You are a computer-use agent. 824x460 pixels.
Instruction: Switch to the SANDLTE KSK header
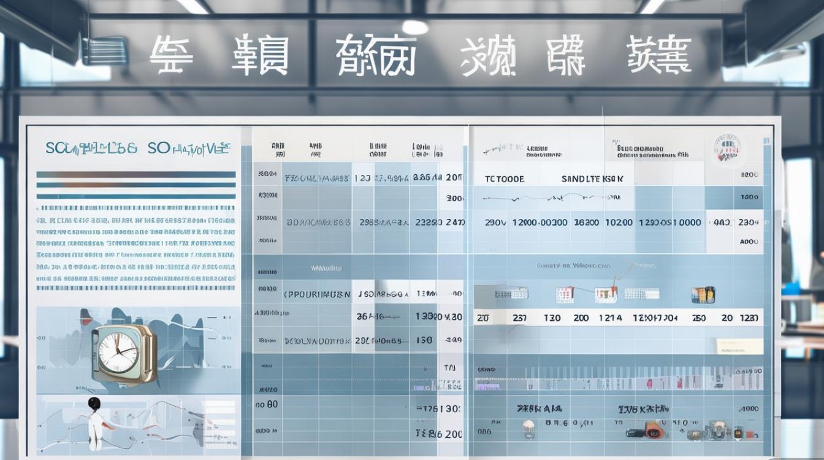coord(593,179)
